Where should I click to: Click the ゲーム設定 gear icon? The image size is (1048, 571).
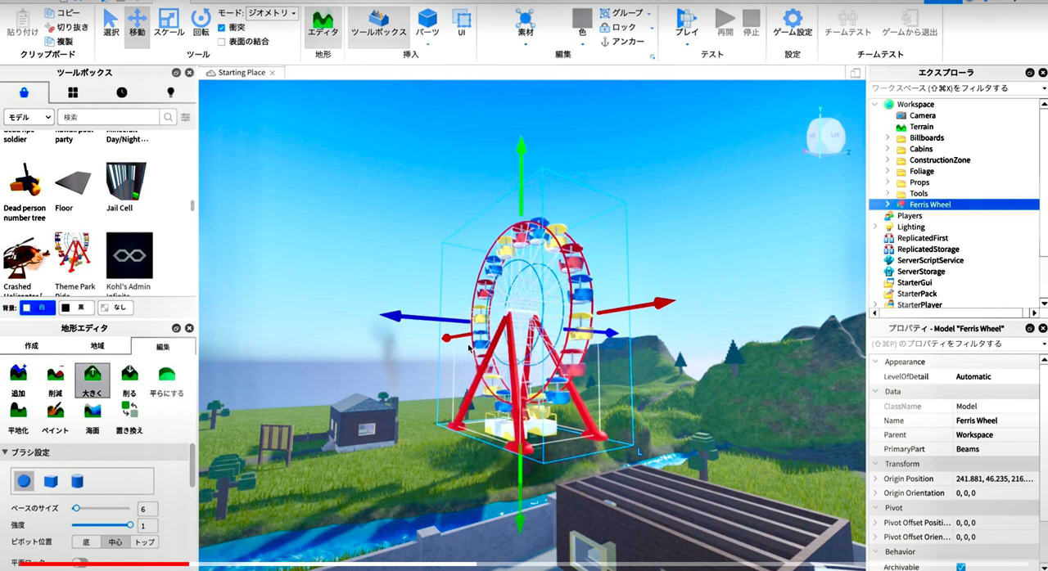[x=792, y=19]
